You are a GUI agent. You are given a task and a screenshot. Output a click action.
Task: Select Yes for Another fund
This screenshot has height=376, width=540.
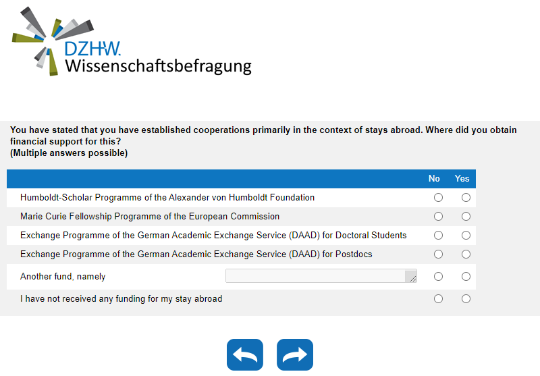point(466,277)
